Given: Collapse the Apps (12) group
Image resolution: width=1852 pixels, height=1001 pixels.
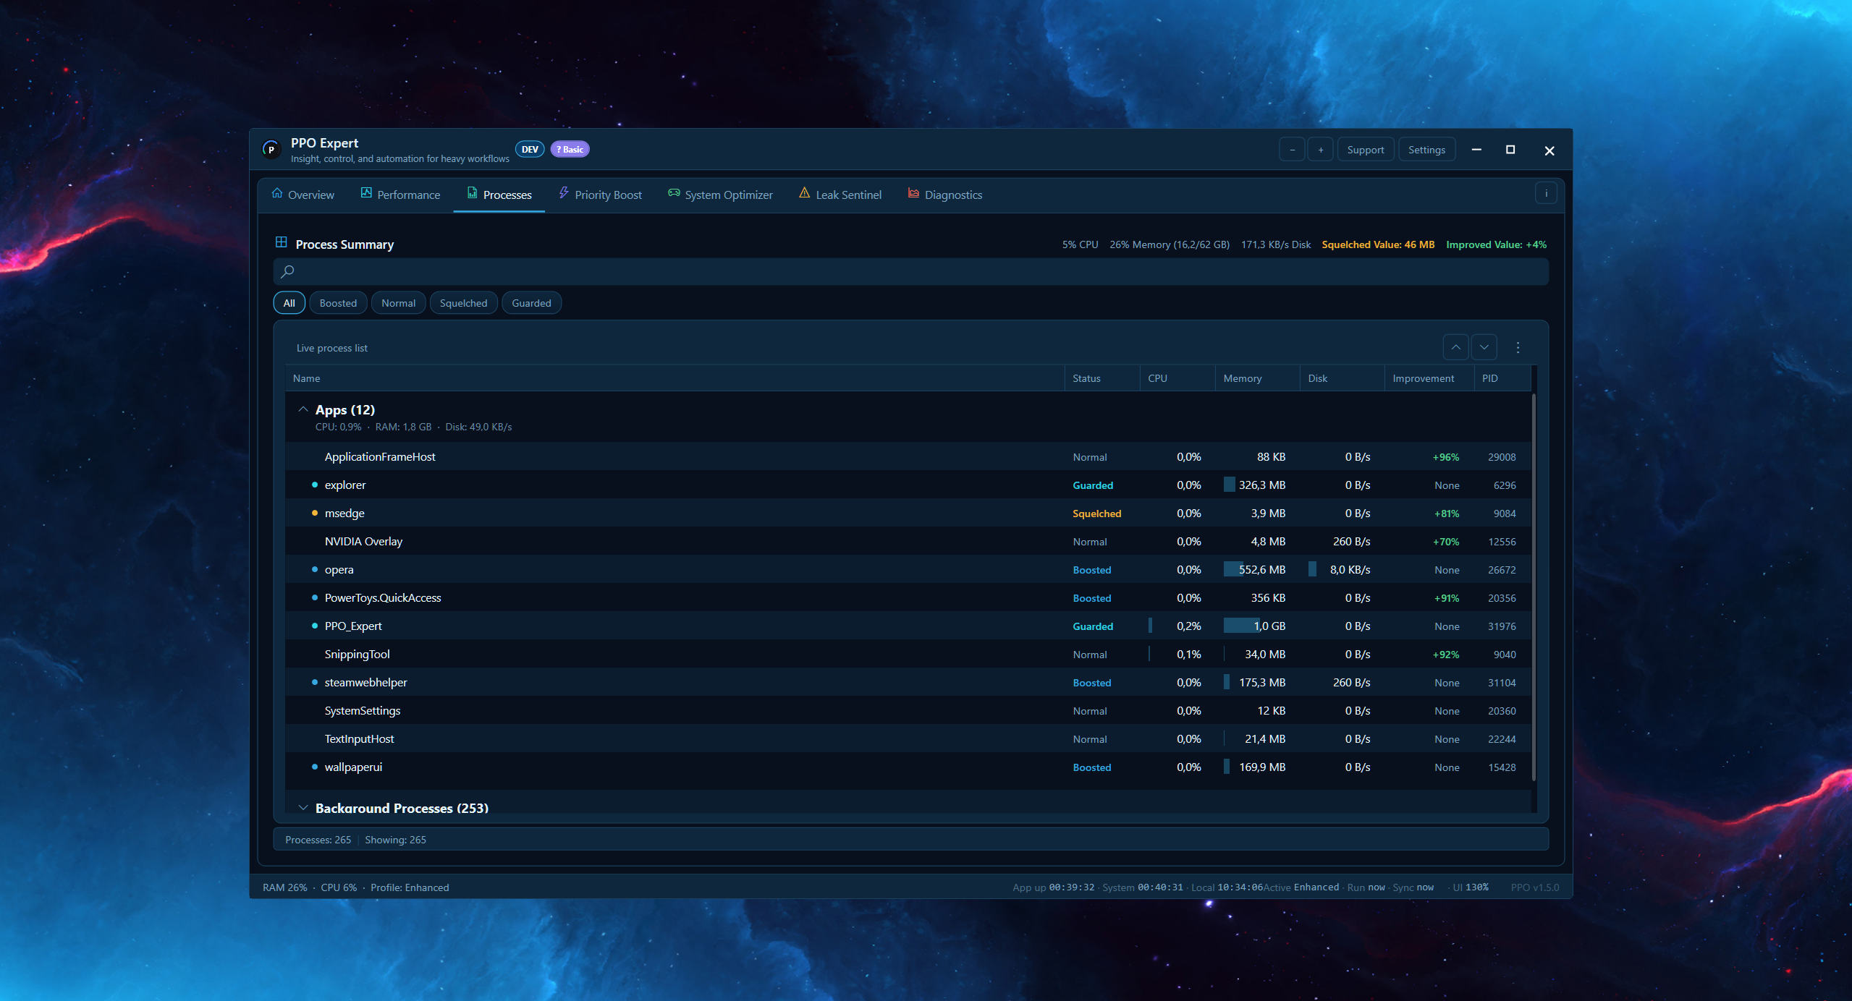Looking at the screenshot, I should click(303, 409).
